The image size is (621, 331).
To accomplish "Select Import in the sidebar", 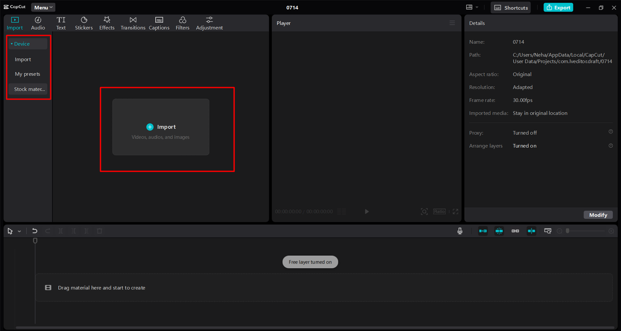I will coord(23,59).
